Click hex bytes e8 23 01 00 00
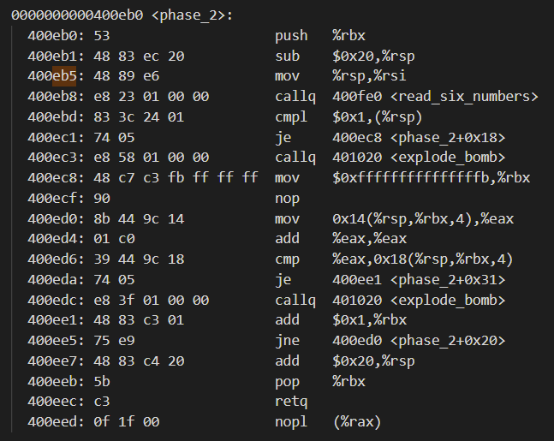This screenshot has width=554, height=441. (x=152, y=97)
